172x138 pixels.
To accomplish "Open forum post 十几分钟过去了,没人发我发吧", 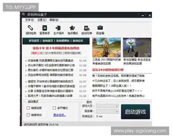I will [118, 81].
